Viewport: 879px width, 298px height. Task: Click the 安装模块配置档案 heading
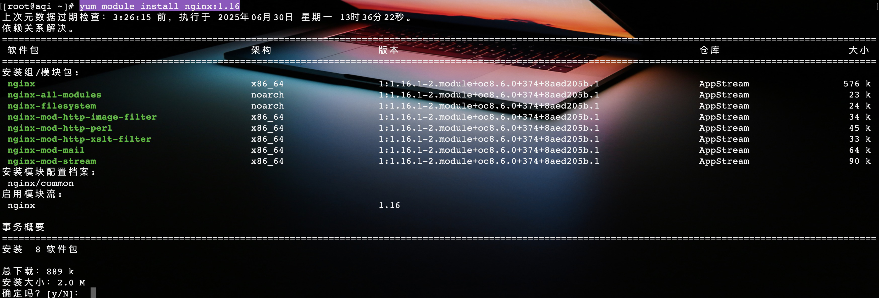pyautogui.click(x=49, y=172)
